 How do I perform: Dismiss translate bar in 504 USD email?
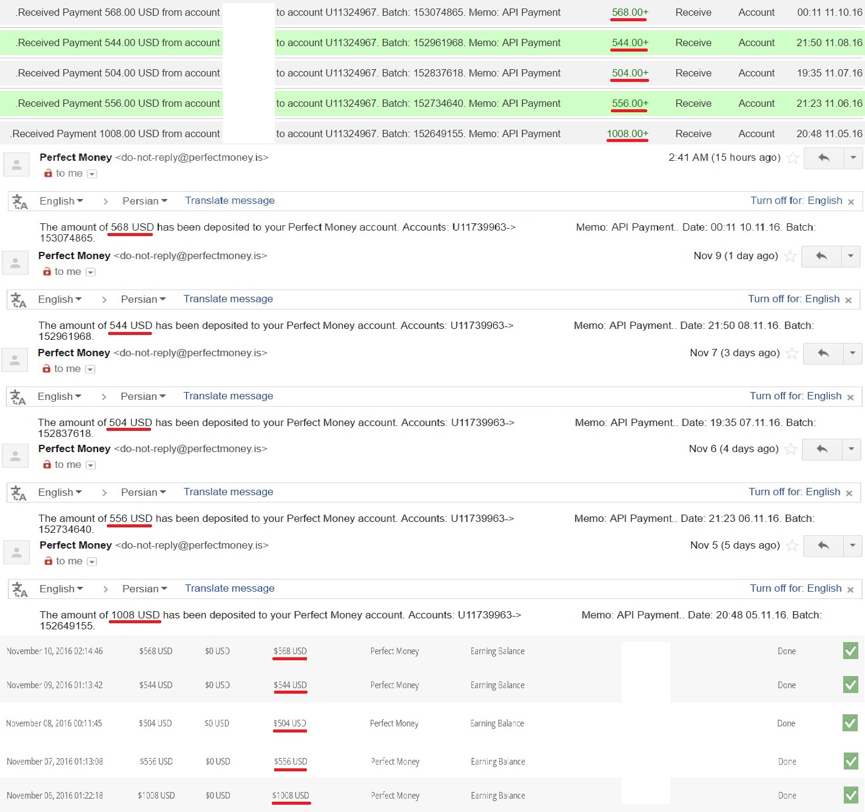click(850, 398)
